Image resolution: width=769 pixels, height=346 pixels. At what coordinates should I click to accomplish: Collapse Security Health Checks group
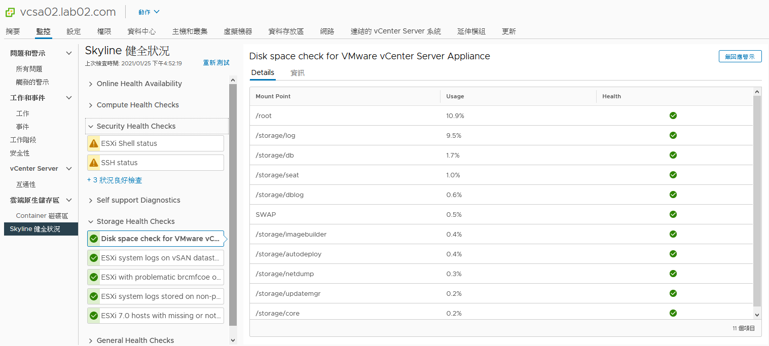pos(91,126)
